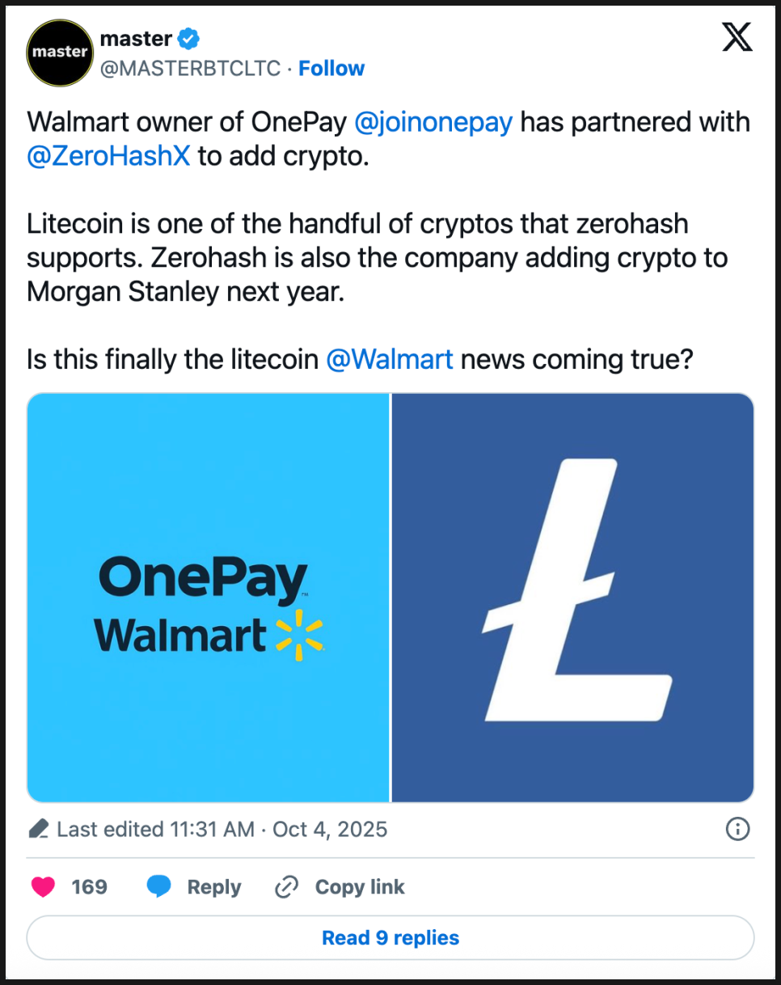Viewport: 781px width, 985px height.
Task: Visit the @Walmart profile mention
Action: (389, 359)
